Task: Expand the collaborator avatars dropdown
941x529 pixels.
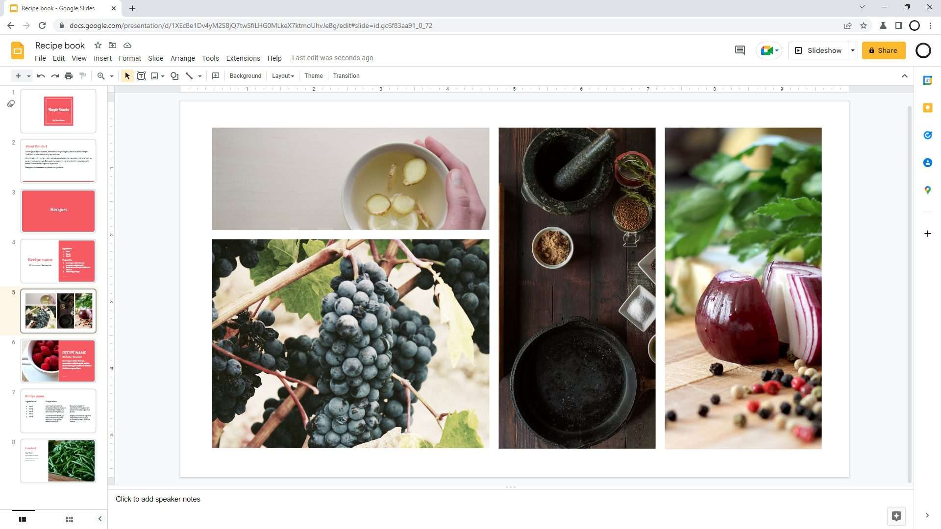Action: tap(775, 50)
